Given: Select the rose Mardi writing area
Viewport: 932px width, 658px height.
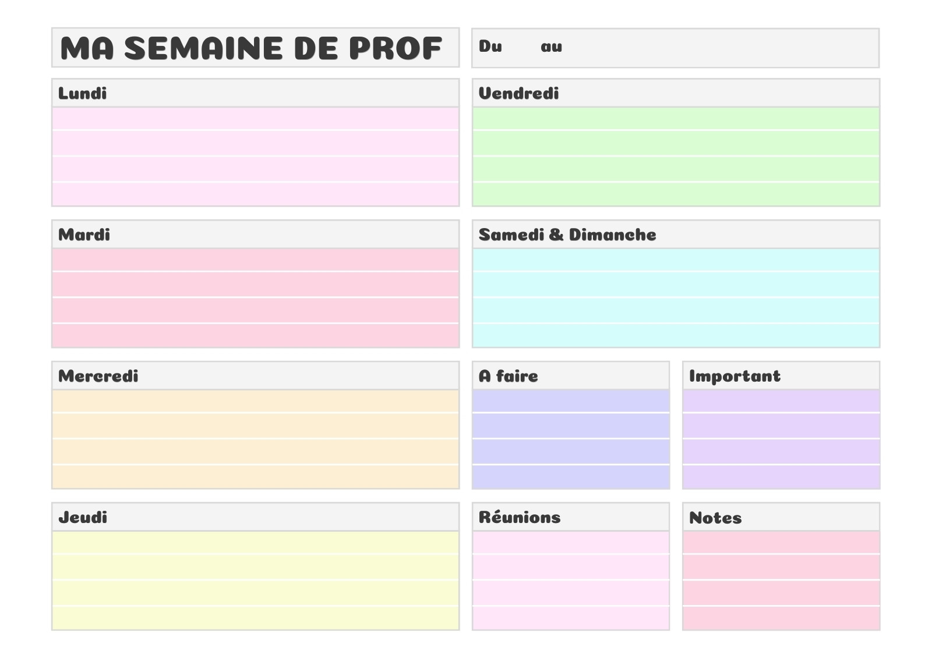Looking at the screenshot, I should [x=255, y=298].
